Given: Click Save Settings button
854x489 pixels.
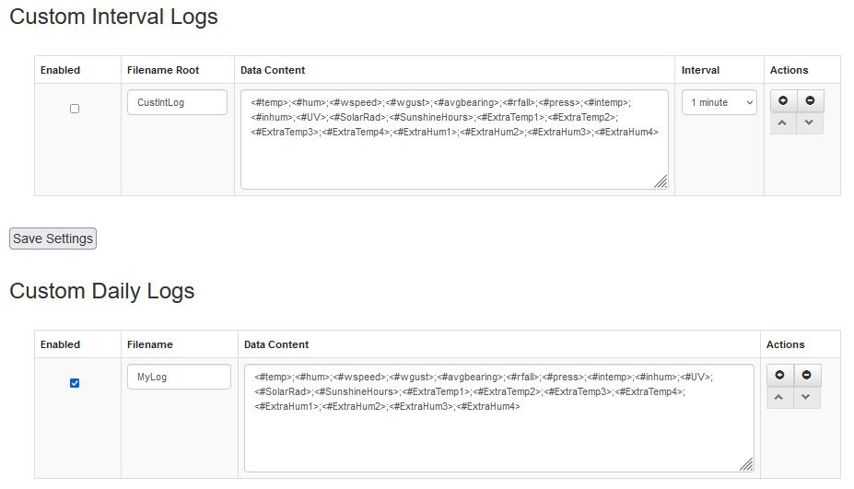Looking at the screenshot, I should pos(53,239).
